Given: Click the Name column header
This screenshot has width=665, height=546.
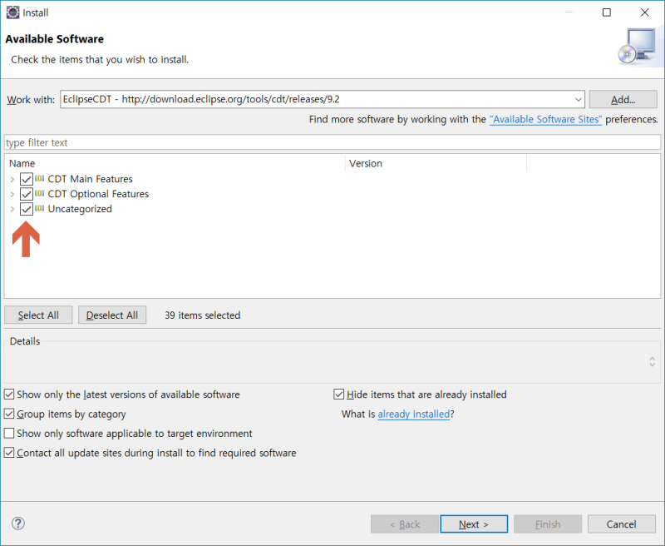Looking at the screenshot, I should click(x=175, y=163).
